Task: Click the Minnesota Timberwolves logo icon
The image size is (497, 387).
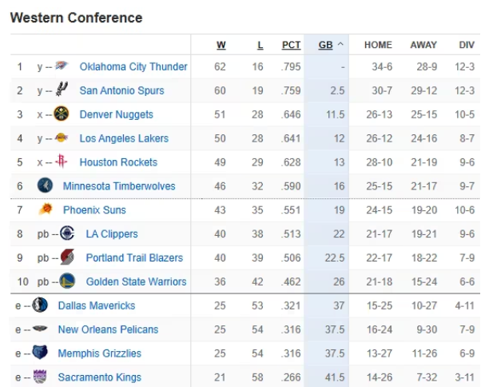Action: point(45,186)
